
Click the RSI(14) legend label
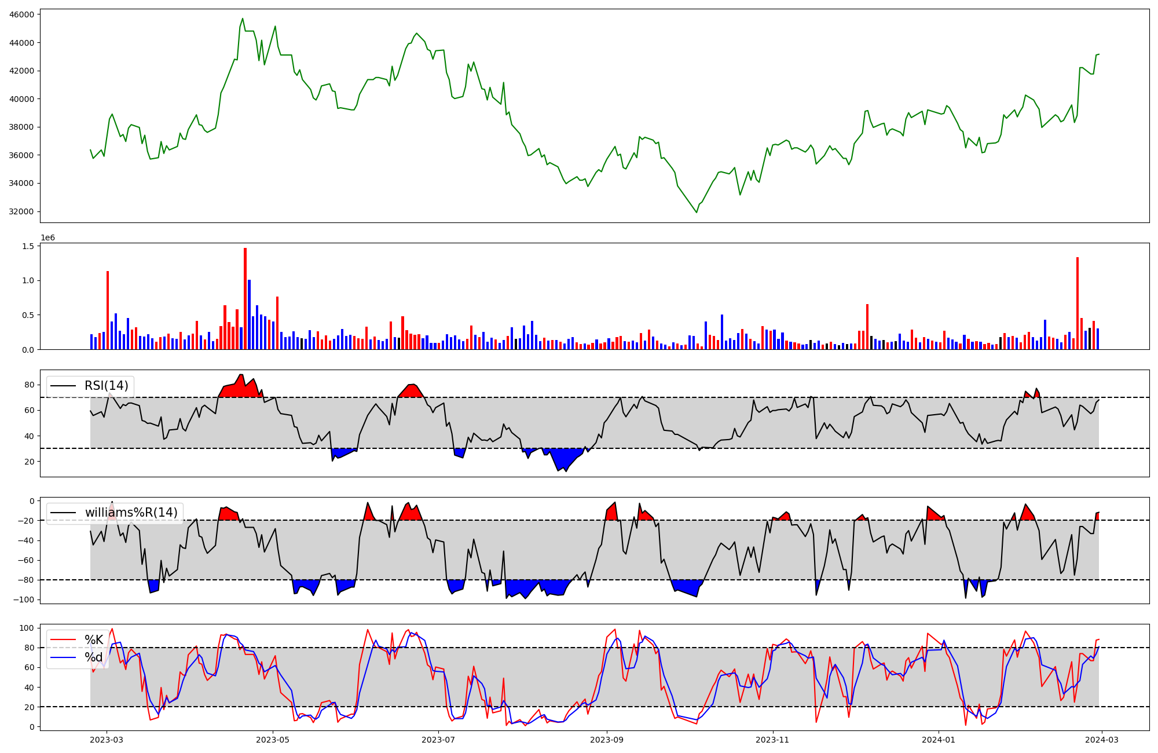tap(107, 386)
